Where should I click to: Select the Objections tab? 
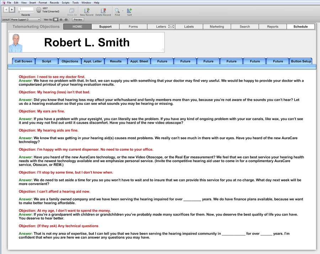pyautogui.click(x=70, y=61)
